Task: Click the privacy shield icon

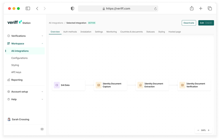Action: click(x=72, y=8)
